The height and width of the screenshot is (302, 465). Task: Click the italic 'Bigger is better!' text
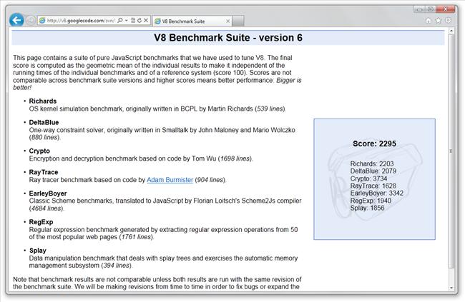[157, 84]
